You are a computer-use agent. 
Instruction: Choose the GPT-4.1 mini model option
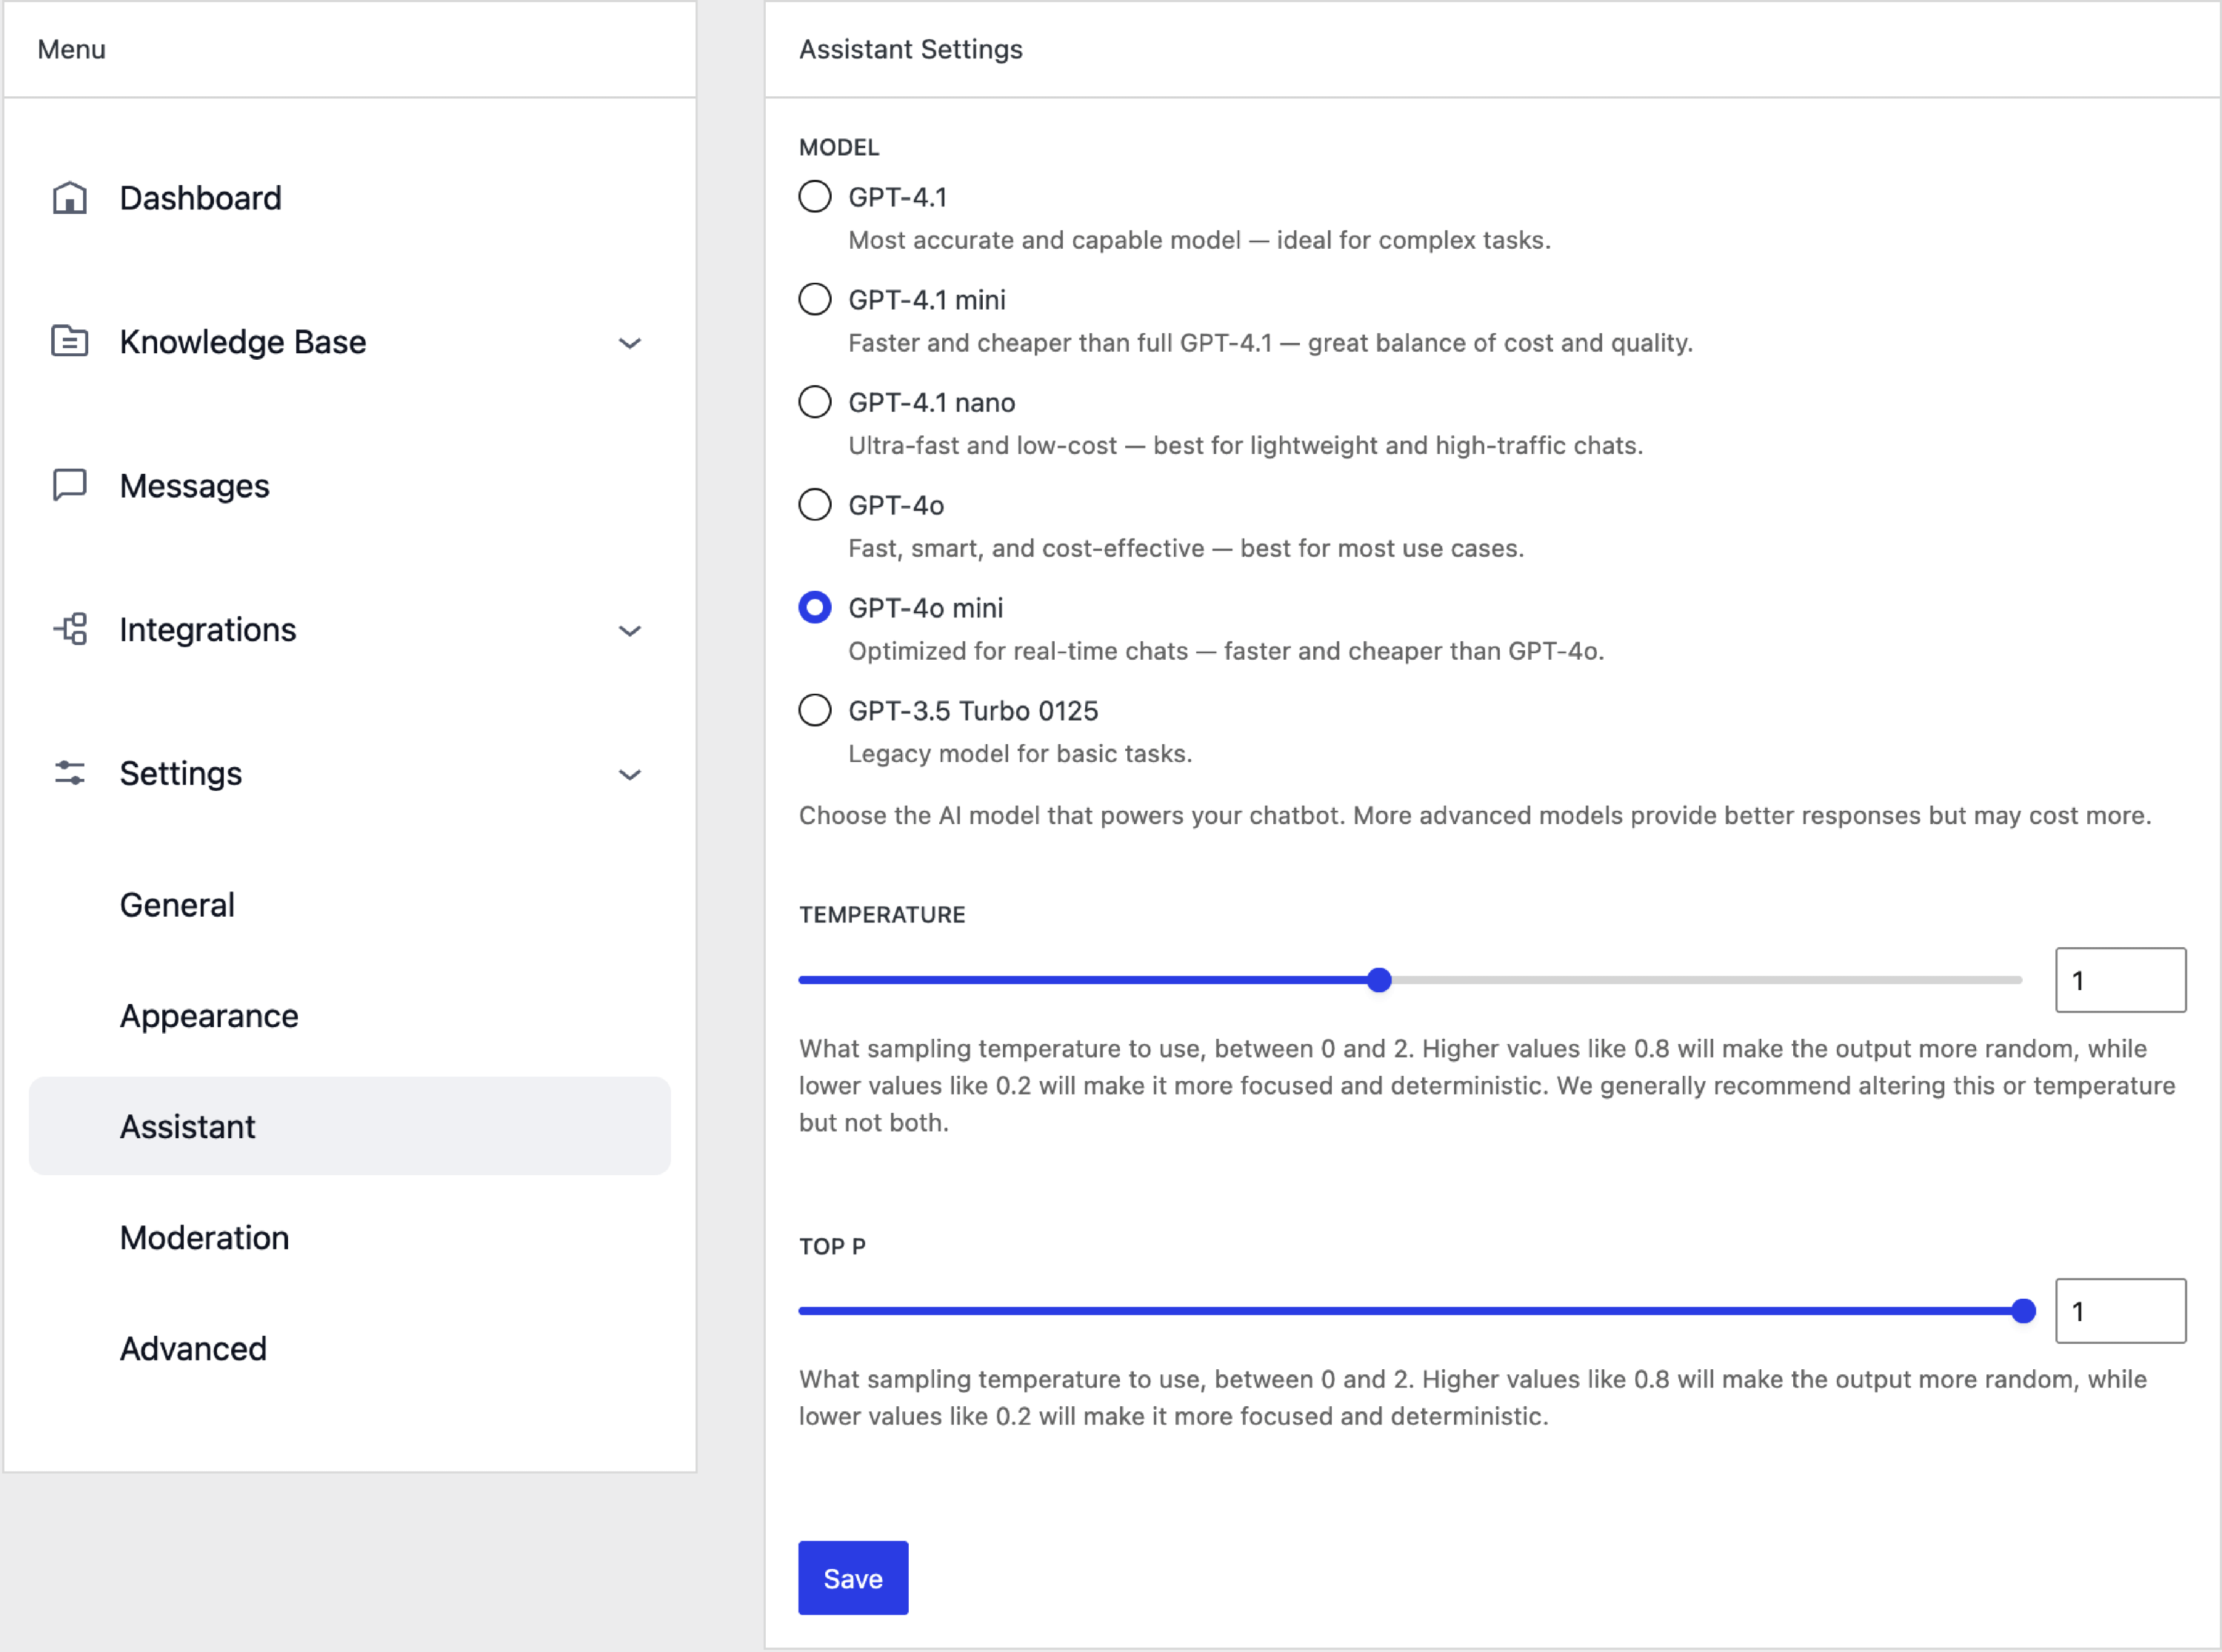[x=815, y=299]
